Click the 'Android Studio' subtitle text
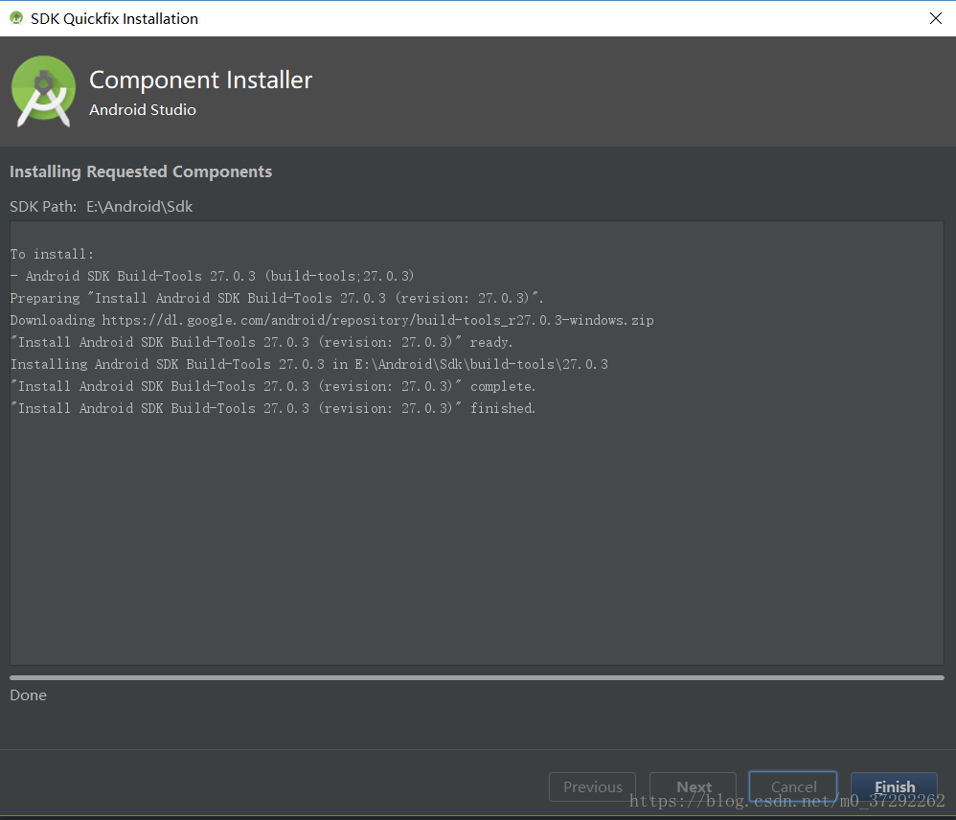The image size is (956, 820). 143,110
